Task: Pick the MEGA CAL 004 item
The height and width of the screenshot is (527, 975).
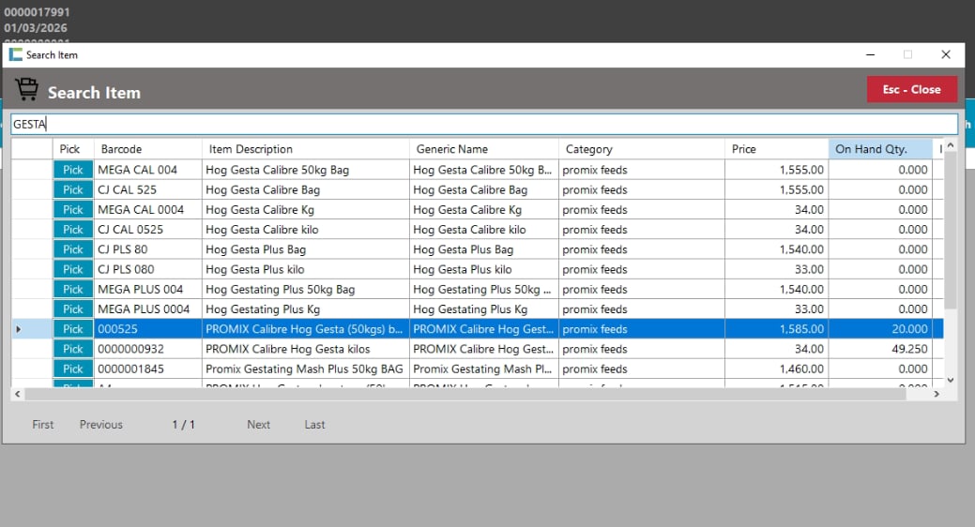Action: pyautogui.click(x=73, y=170)
